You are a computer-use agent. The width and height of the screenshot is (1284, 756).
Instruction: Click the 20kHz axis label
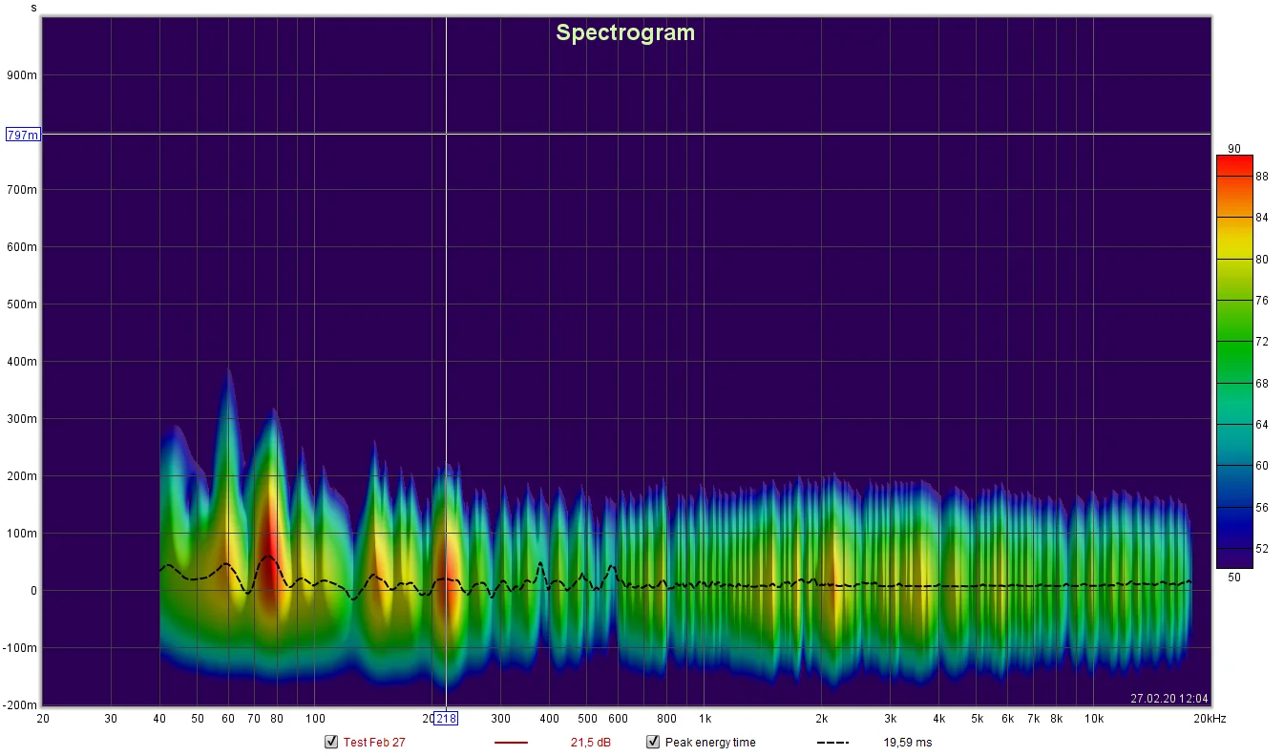[x=1210, y=719]
